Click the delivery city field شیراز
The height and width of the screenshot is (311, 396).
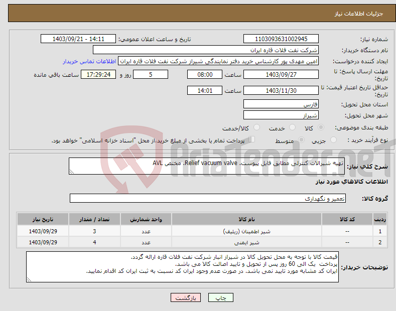281,115
